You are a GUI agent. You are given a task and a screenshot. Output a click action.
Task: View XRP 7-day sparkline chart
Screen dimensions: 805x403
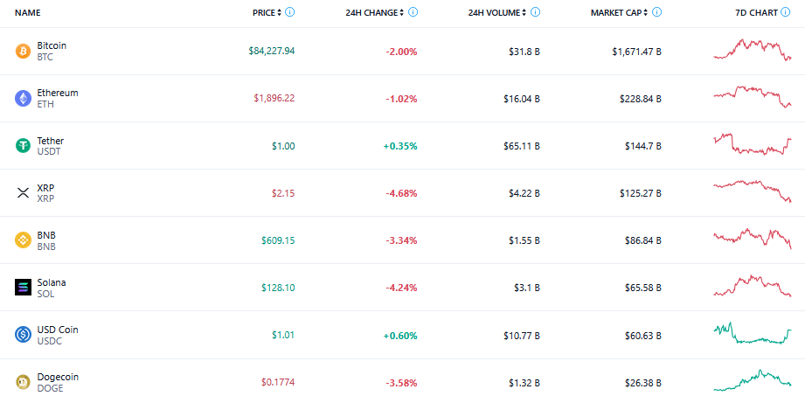point(753,191)
